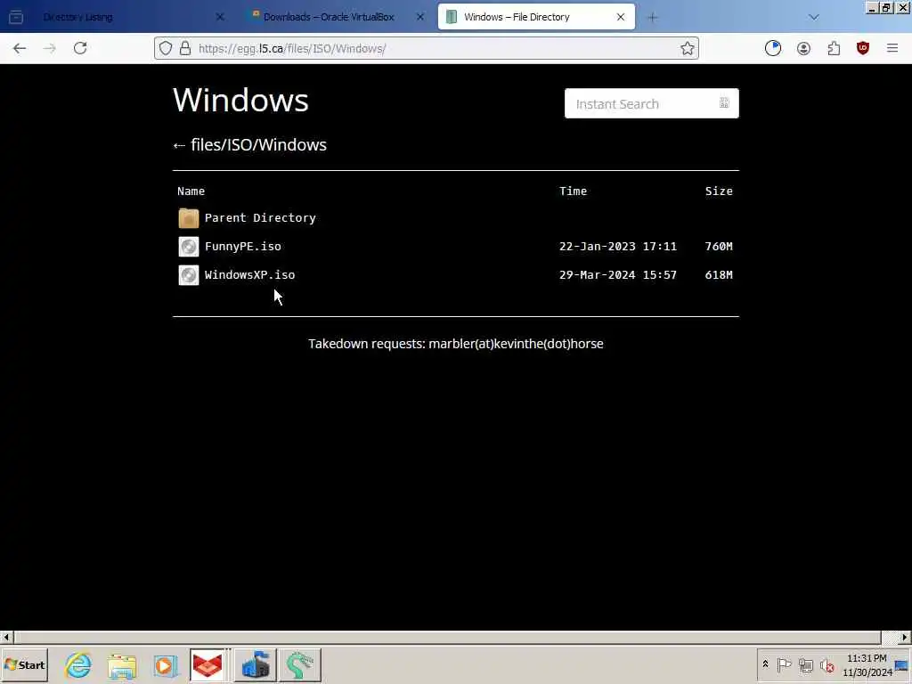Click the disc icon beside WindowsXP.iso
The image size is (912, 684).
pyautogui.click(x=189, y=275)
